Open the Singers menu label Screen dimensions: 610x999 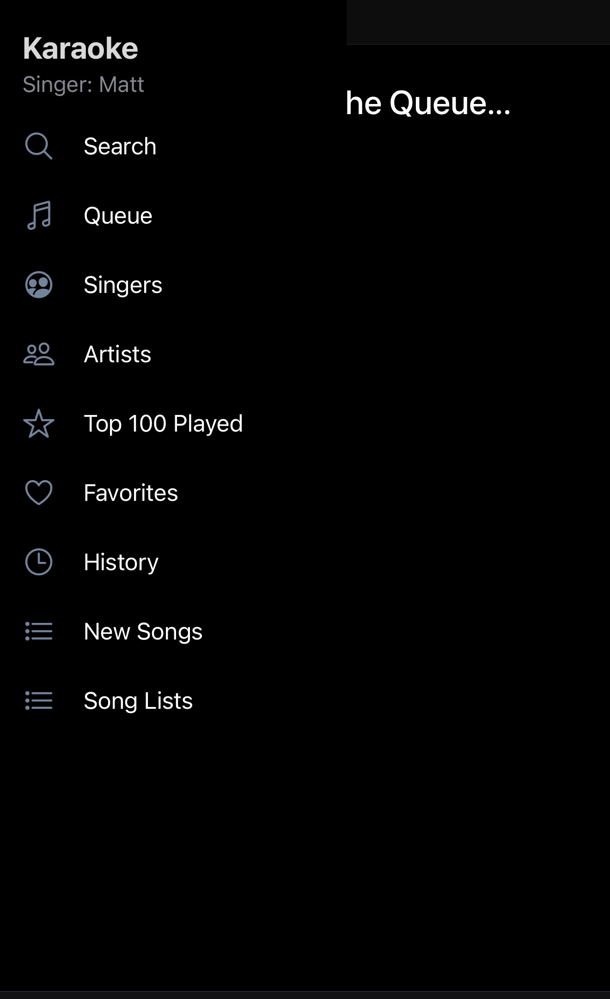point(123,285)
